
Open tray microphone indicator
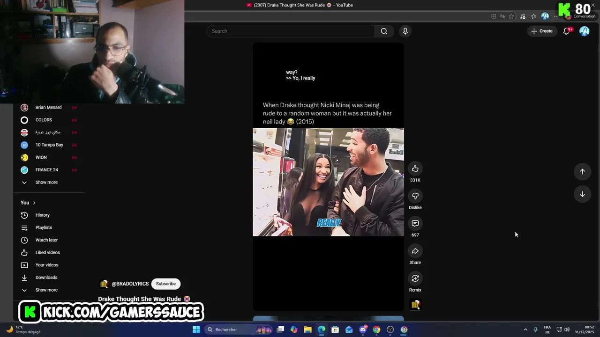pos(536,330)
